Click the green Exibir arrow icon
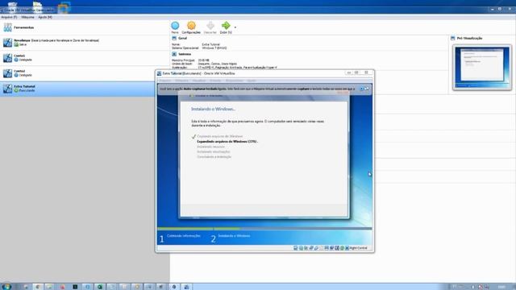The width and height of the screenshot is (516, 290). (226, 26)
